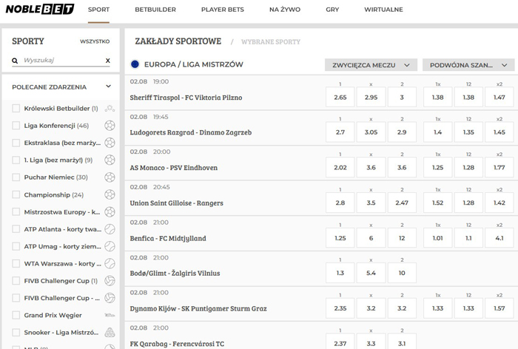The image size is (518, 349).
Task: Click the Wszystko link in Sporty panel
Action: point(95,42)
